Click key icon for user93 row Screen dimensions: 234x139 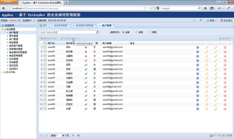click(x=207, y=69)
